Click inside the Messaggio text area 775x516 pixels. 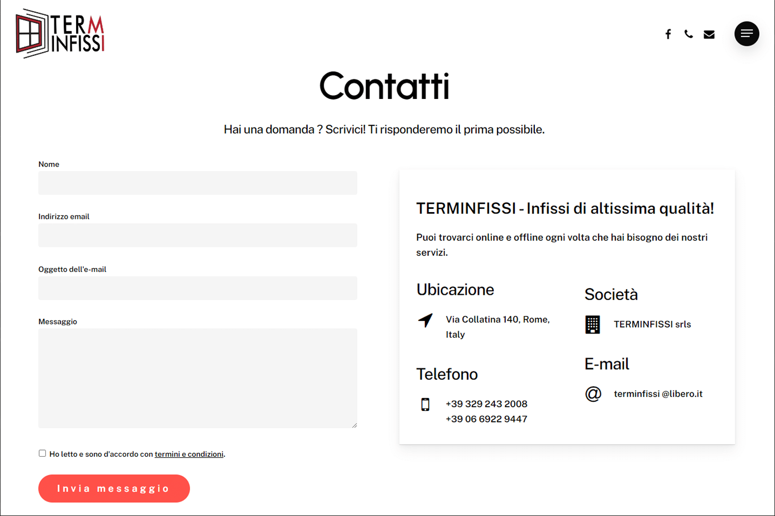pyautogui.click(x=198, y=378)
